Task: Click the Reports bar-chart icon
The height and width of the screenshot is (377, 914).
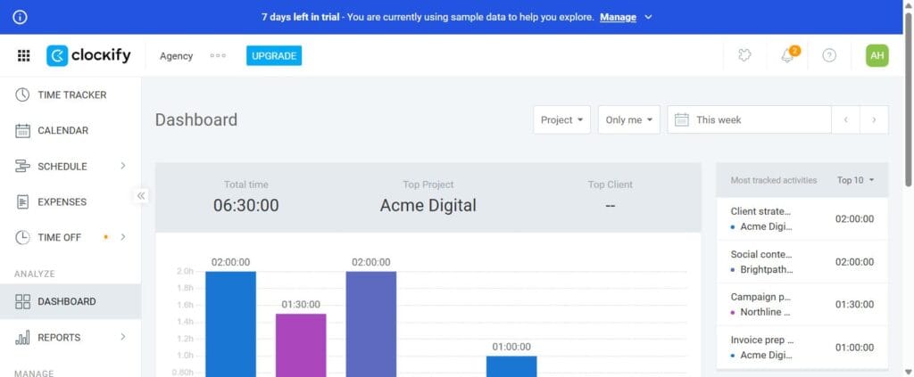Action: click(x=22, y=338)
